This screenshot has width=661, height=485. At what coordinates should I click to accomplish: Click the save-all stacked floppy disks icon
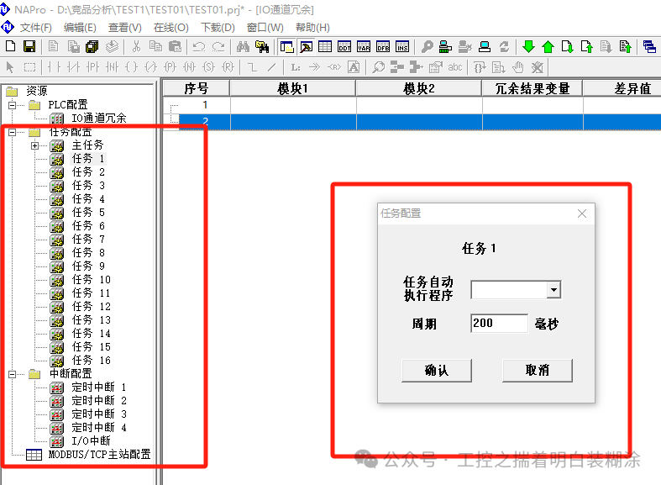[92, 46]
